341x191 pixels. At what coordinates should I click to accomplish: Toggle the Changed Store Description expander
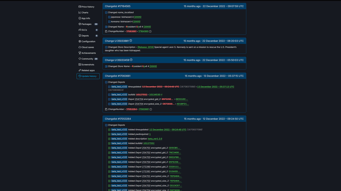pos(106,47)
